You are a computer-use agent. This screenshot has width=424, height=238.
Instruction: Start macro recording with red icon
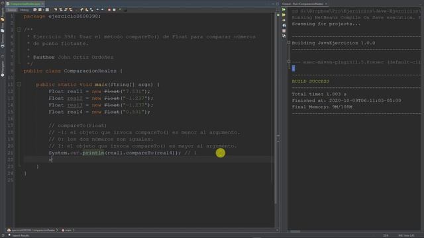109,10
